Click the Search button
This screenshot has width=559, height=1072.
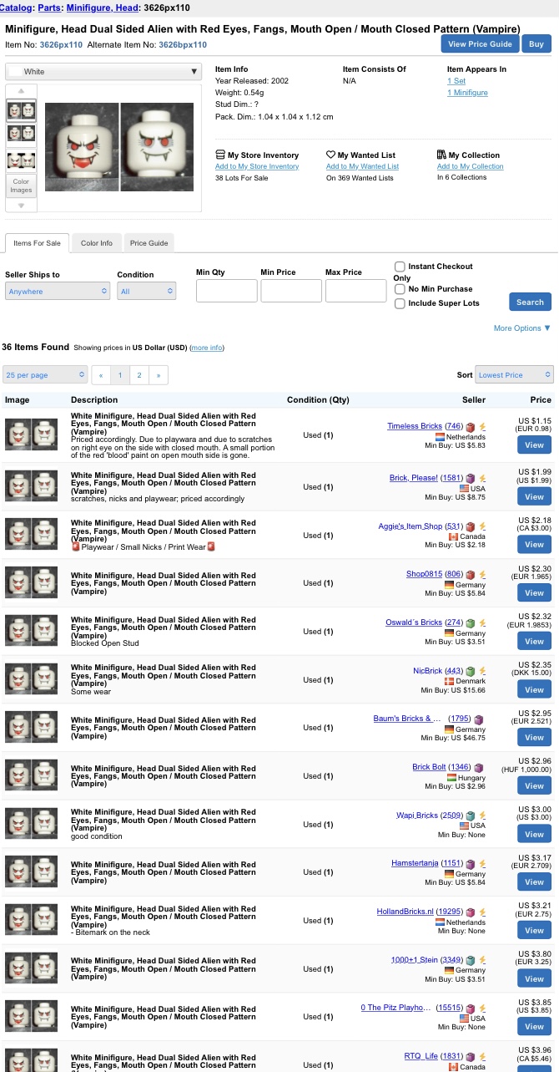[530, 302]
